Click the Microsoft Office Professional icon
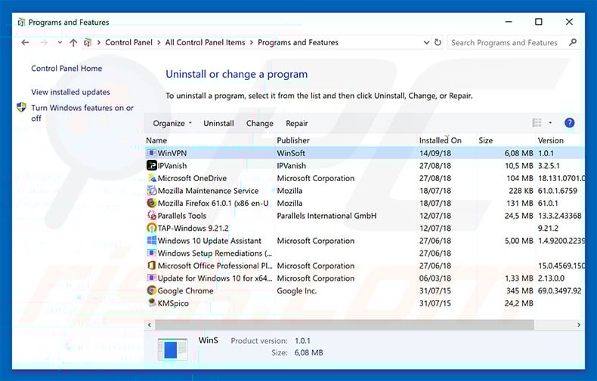The height and width of the screenshot is (381, 597). (x=152, y=266)
